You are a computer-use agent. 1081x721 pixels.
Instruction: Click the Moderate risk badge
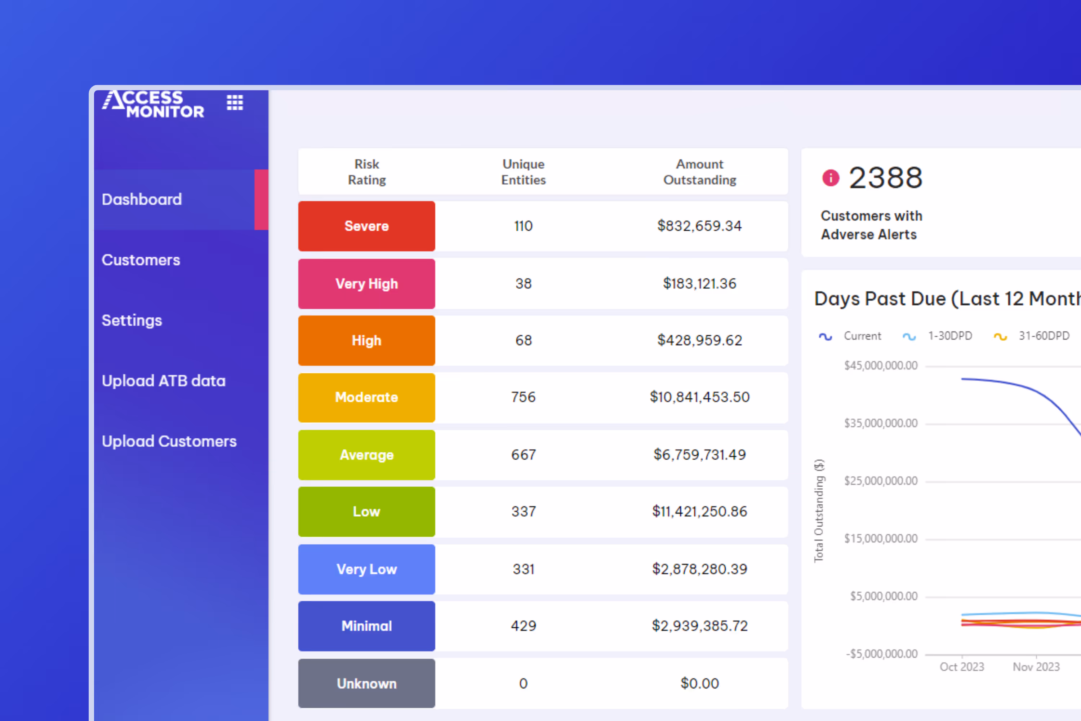(x=366, y=397)
